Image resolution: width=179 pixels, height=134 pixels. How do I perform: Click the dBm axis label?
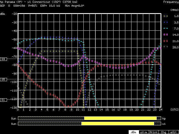[3, 14]
